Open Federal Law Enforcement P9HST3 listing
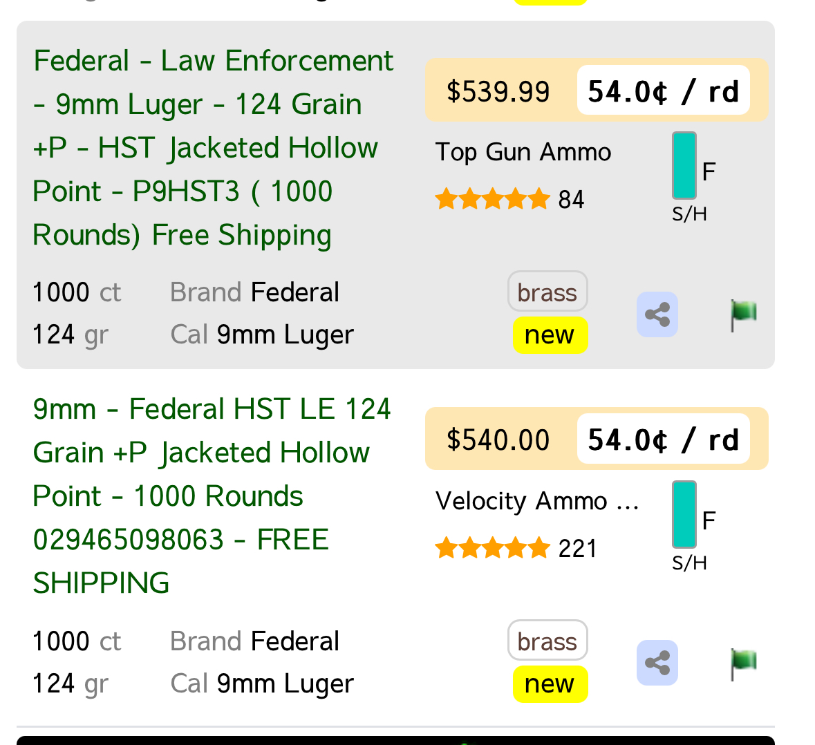 click(213, 147)
